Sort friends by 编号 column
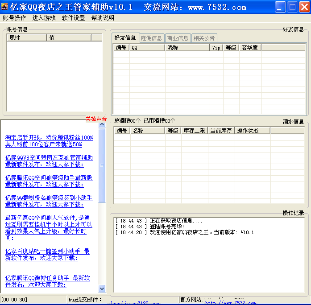The height and width of the screenshot is (305, 311). point(121,48)
